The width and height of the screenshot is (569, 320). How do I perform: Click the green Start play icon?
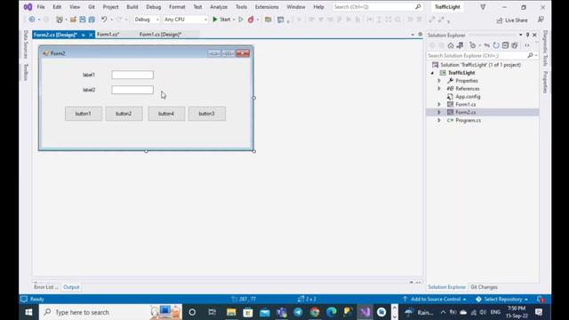[215, 20]
